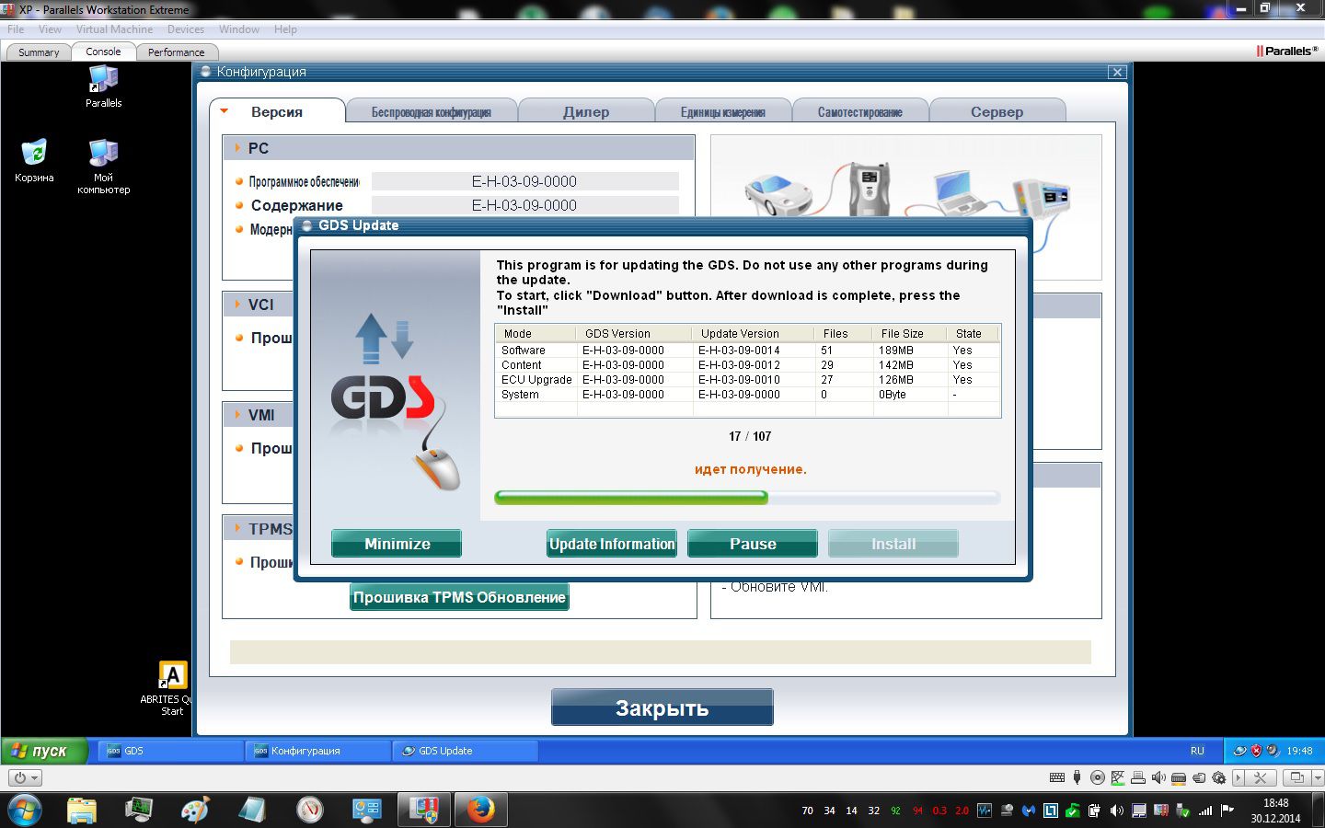Open the Мой компьютер desktop icon
The width and height of the screenshot is (1325, 828).
(x=103, y=166)
